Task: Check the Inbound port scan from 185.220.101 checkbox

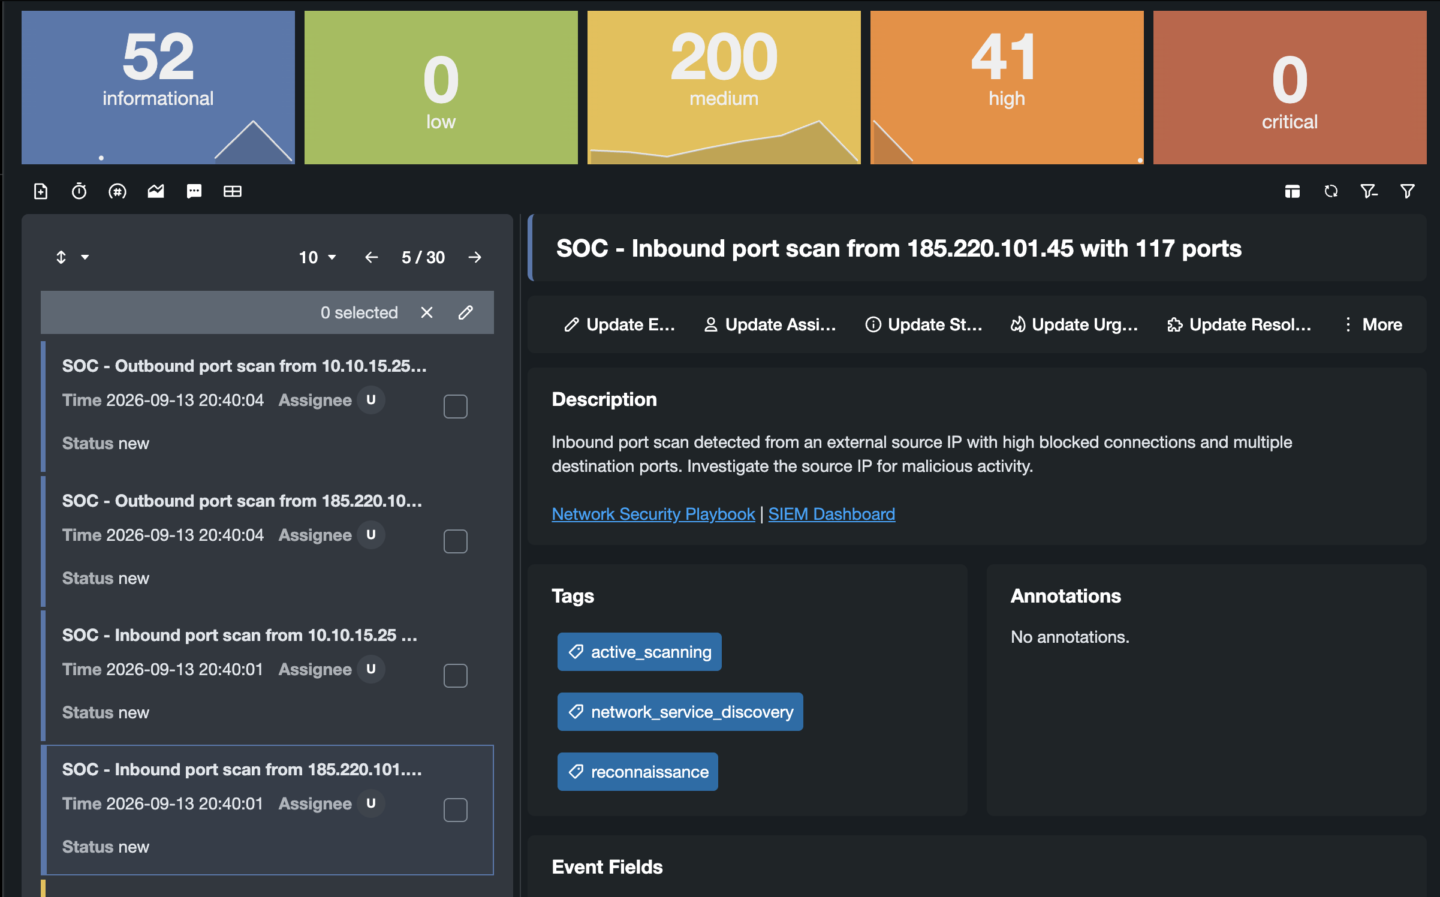Action: 456,810
